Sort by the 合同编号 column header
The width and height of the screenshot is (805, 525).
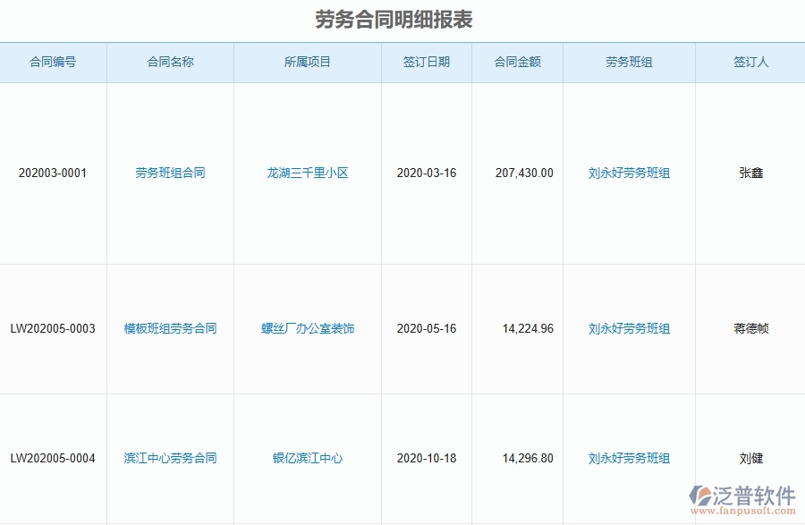click(x=53, y=62)
